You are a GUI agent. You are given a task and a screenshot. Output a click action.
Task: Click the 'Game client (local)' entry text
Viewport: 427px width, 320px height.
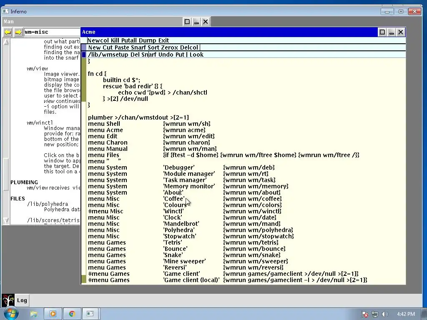click(191, 280)
